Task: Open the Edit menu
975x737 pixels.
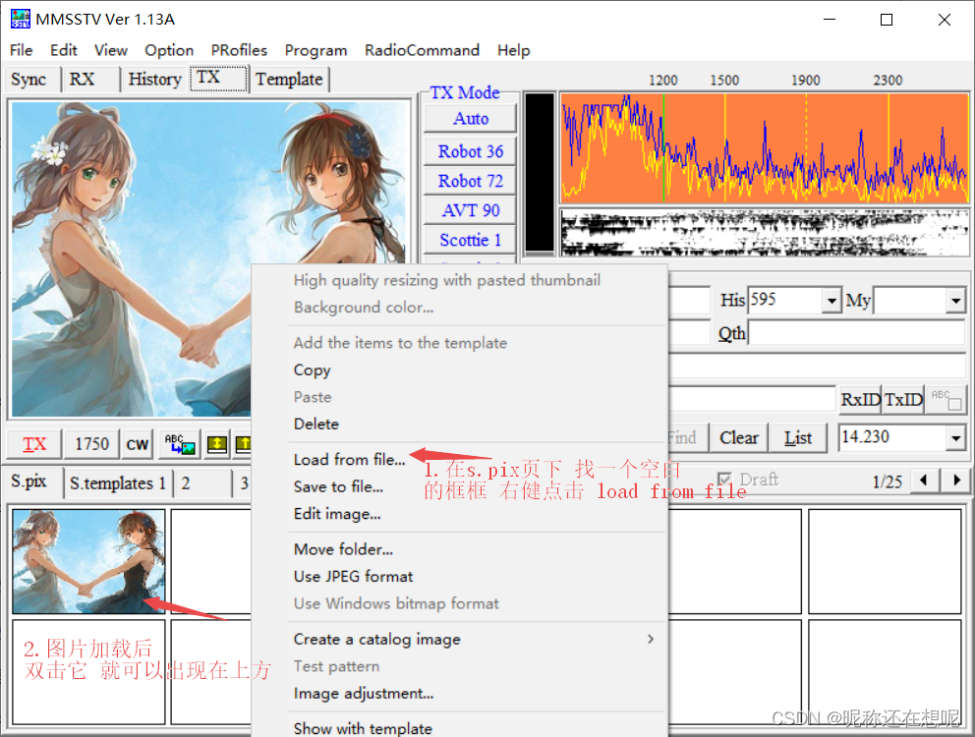Action: click(64, 50)
